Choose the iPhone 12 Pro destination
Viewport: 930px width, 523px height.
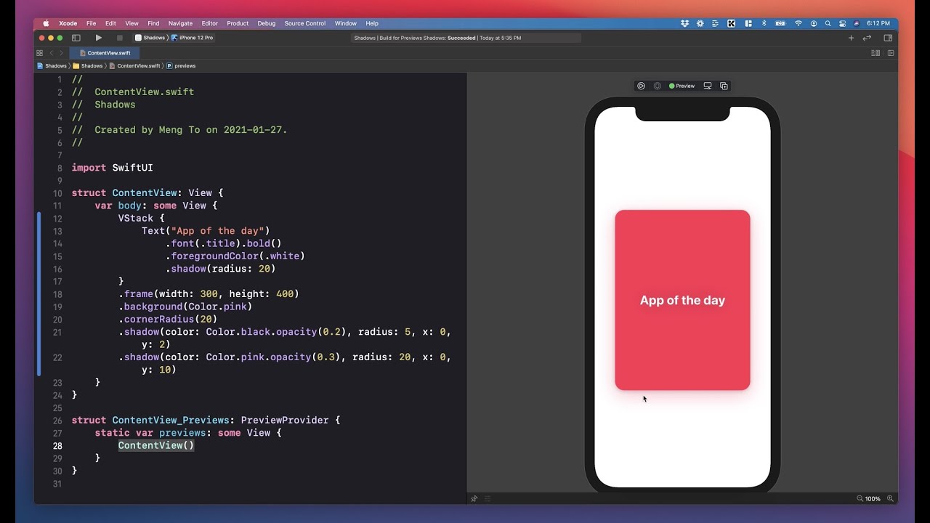pyautogui.click(x=193, y=38)
